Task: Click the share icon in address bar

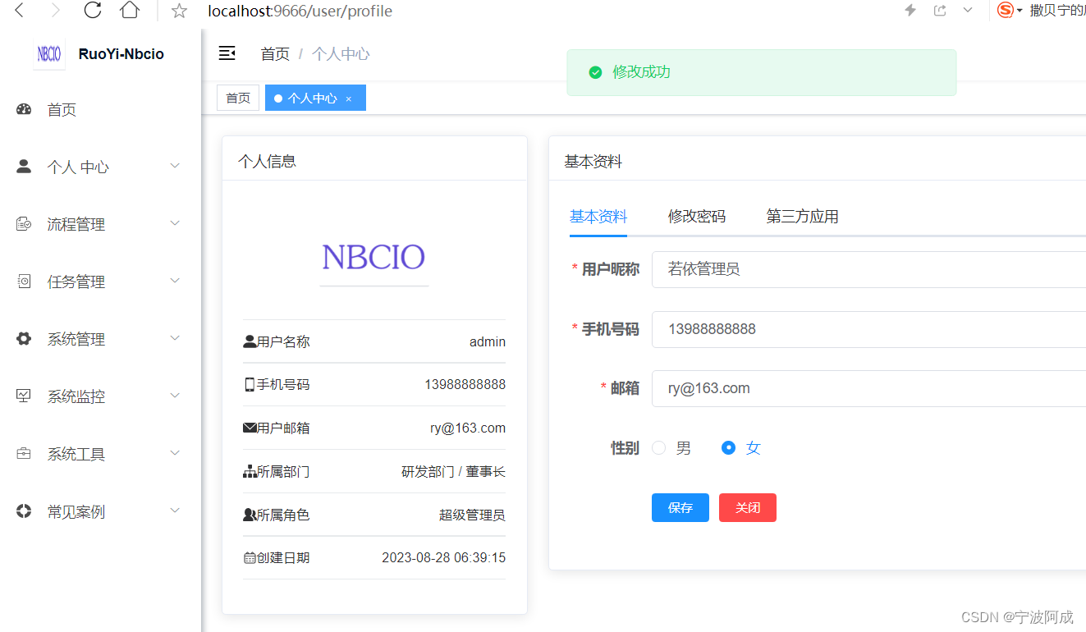Action: 940,11
